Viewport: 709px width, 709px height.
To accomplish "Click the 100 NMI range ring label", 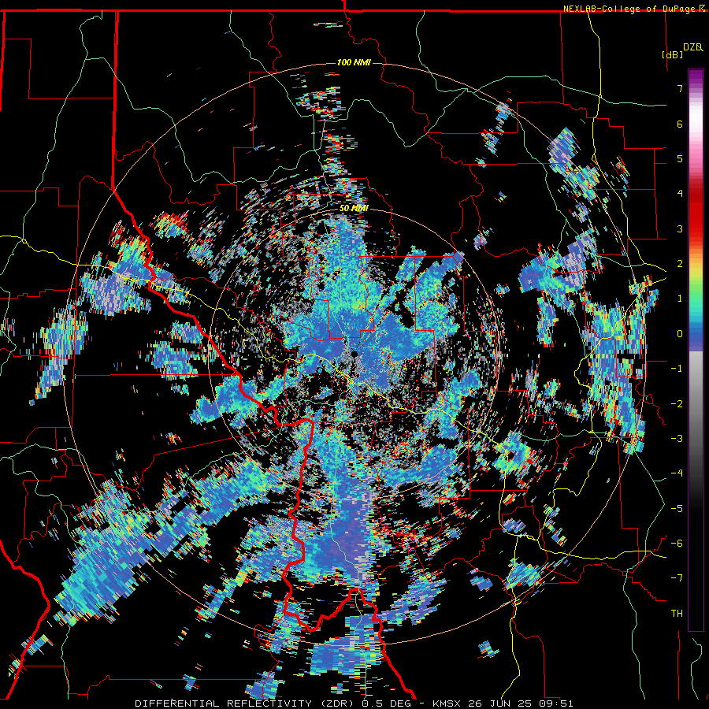I will (x=354, y=62).
